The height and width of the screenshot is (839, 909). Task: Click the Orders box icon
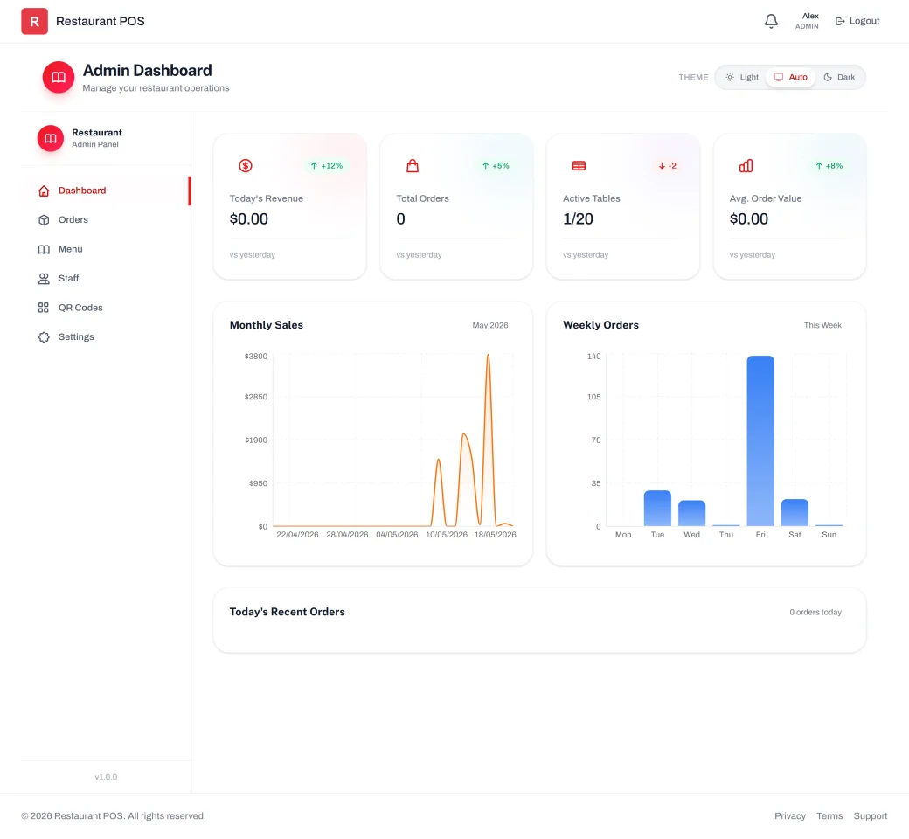coord(44,220)
